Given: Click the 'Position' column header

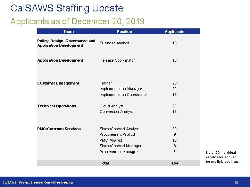Looking at the screenshot, I should 124,32.
